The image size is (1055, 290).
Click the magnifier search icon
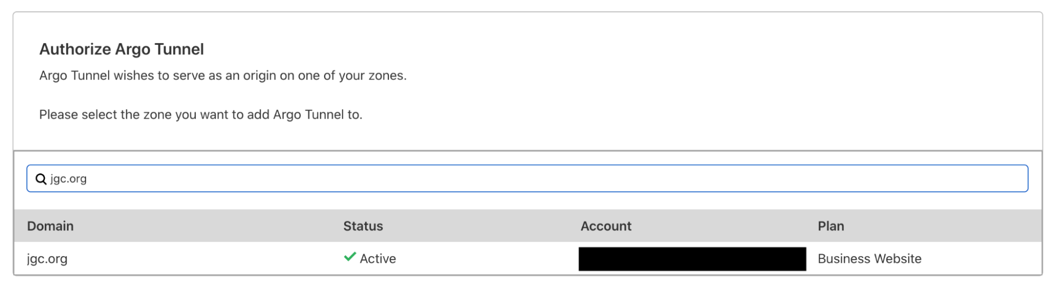coord(41,179)
